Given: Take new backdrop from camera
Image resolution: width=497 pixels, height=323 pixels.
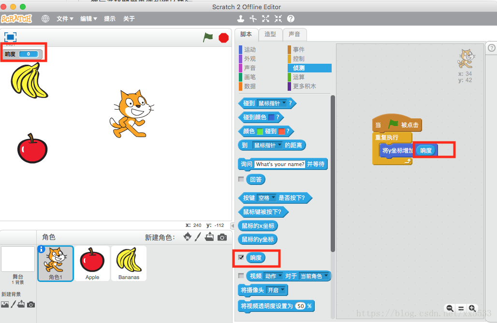Looking at the screenshot, I should click(x=31, y=305).
